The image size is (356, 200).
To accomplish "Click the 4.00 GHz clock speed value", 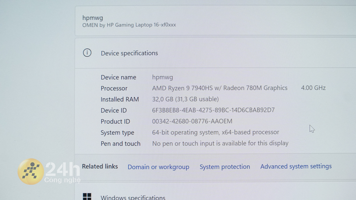I will click(313, 88).
